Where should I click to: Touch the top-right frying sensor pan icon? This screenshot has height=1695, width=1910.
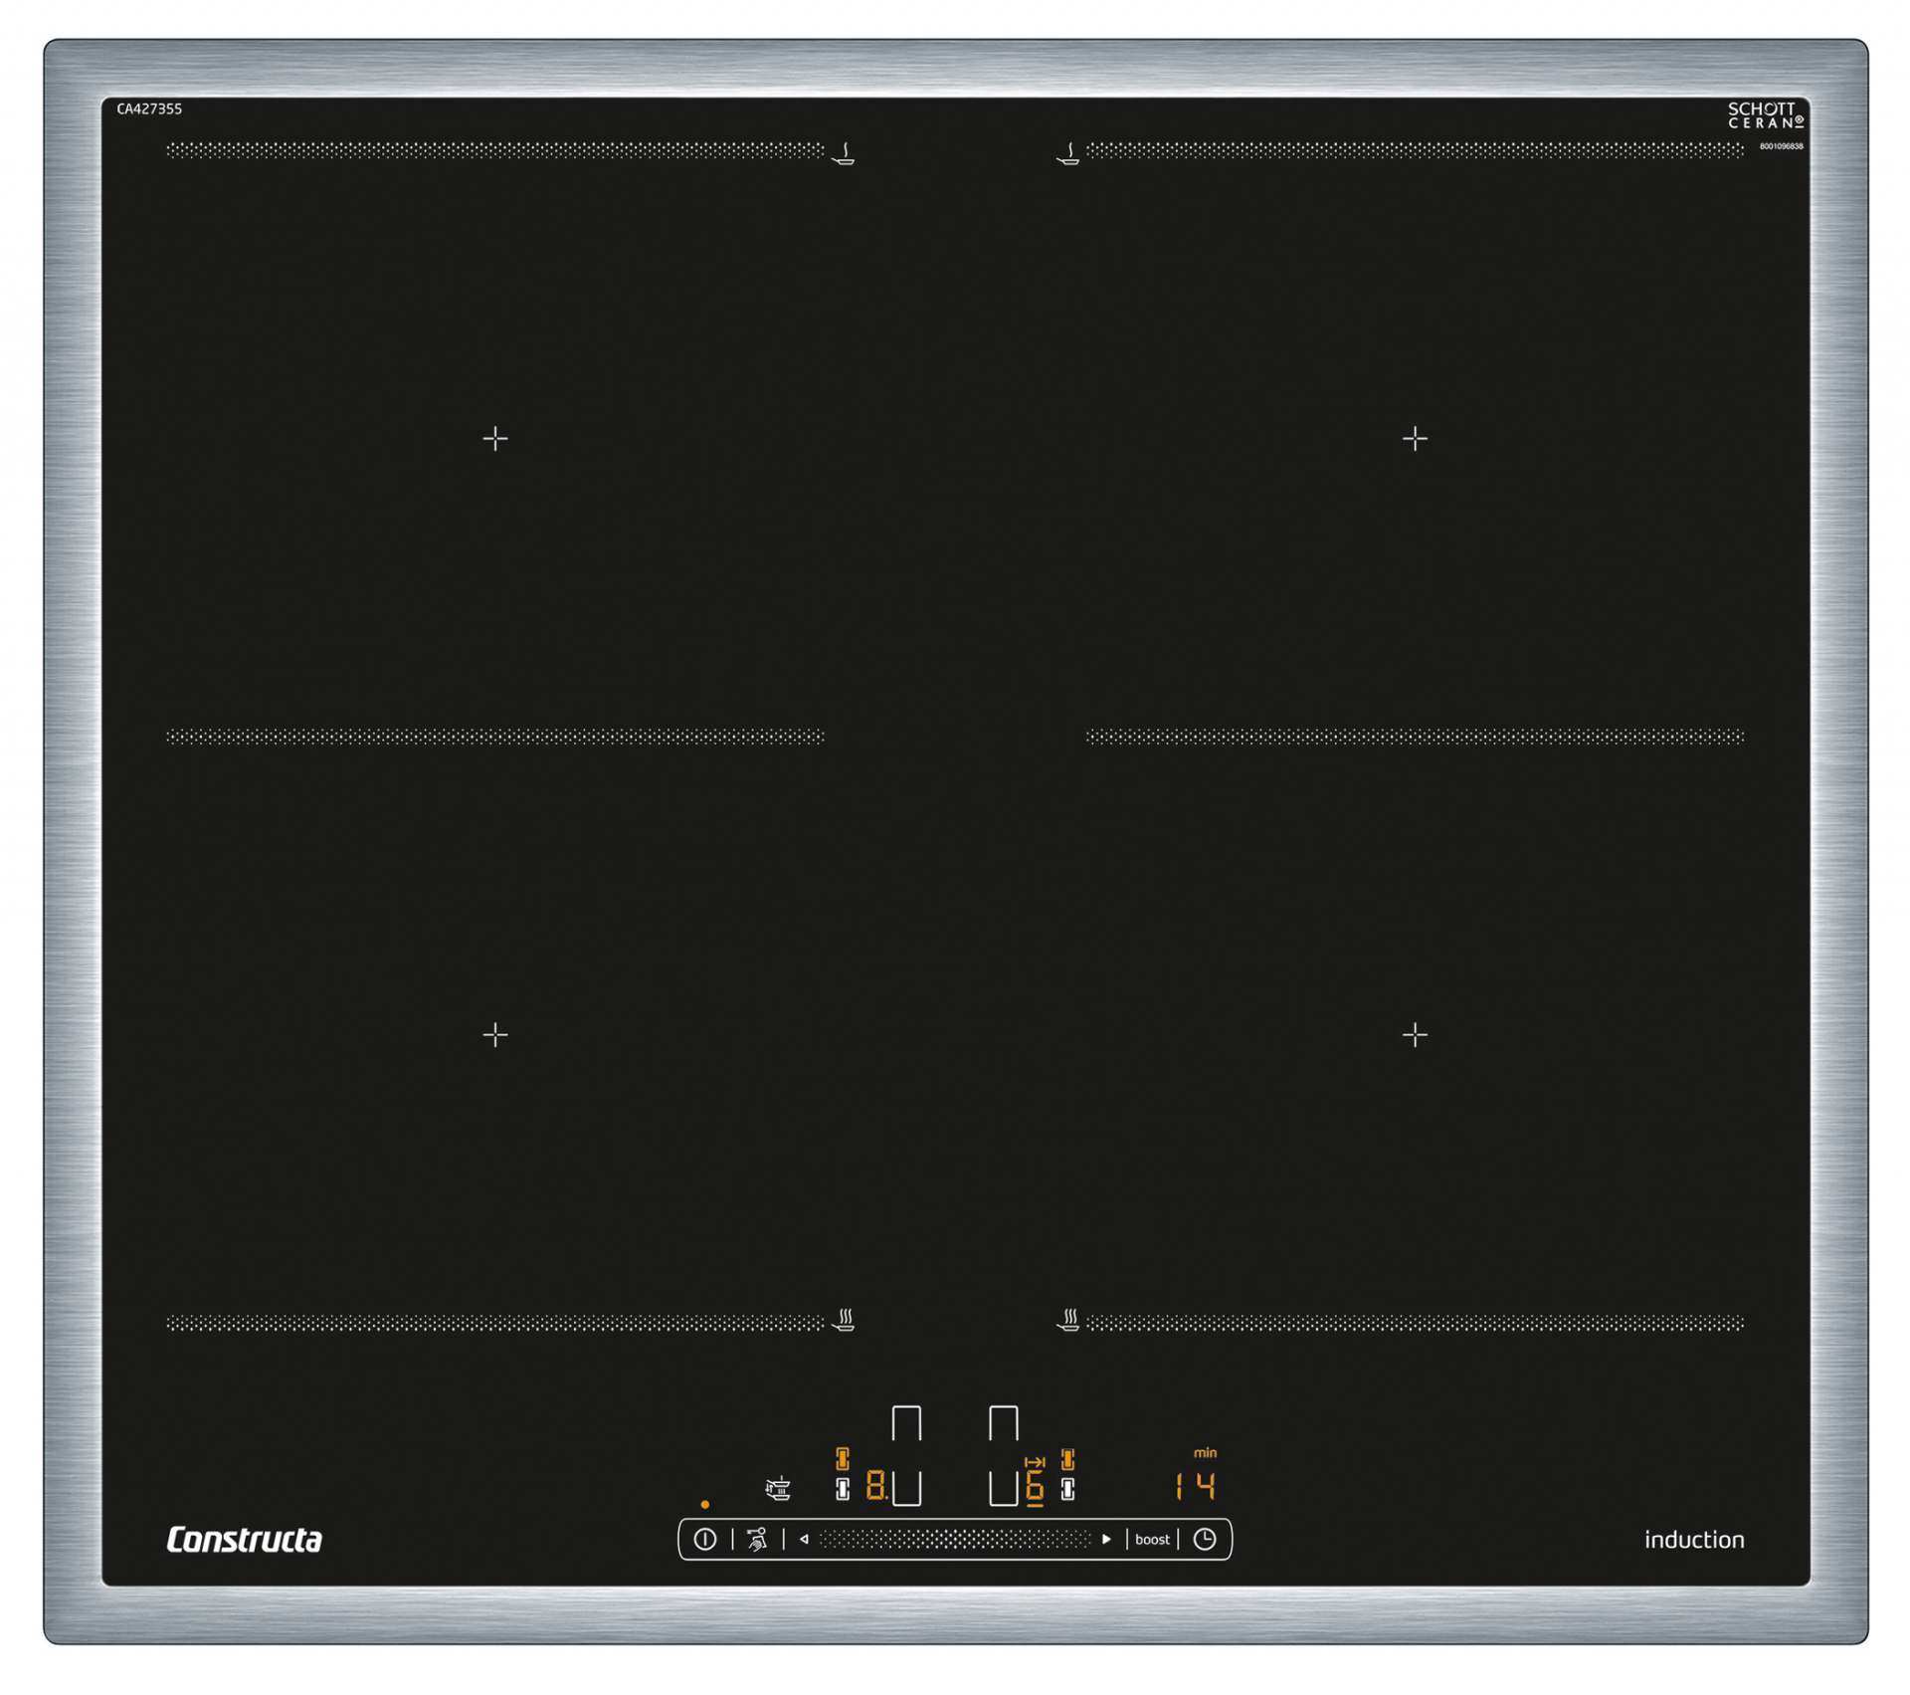coord(1067,154)
